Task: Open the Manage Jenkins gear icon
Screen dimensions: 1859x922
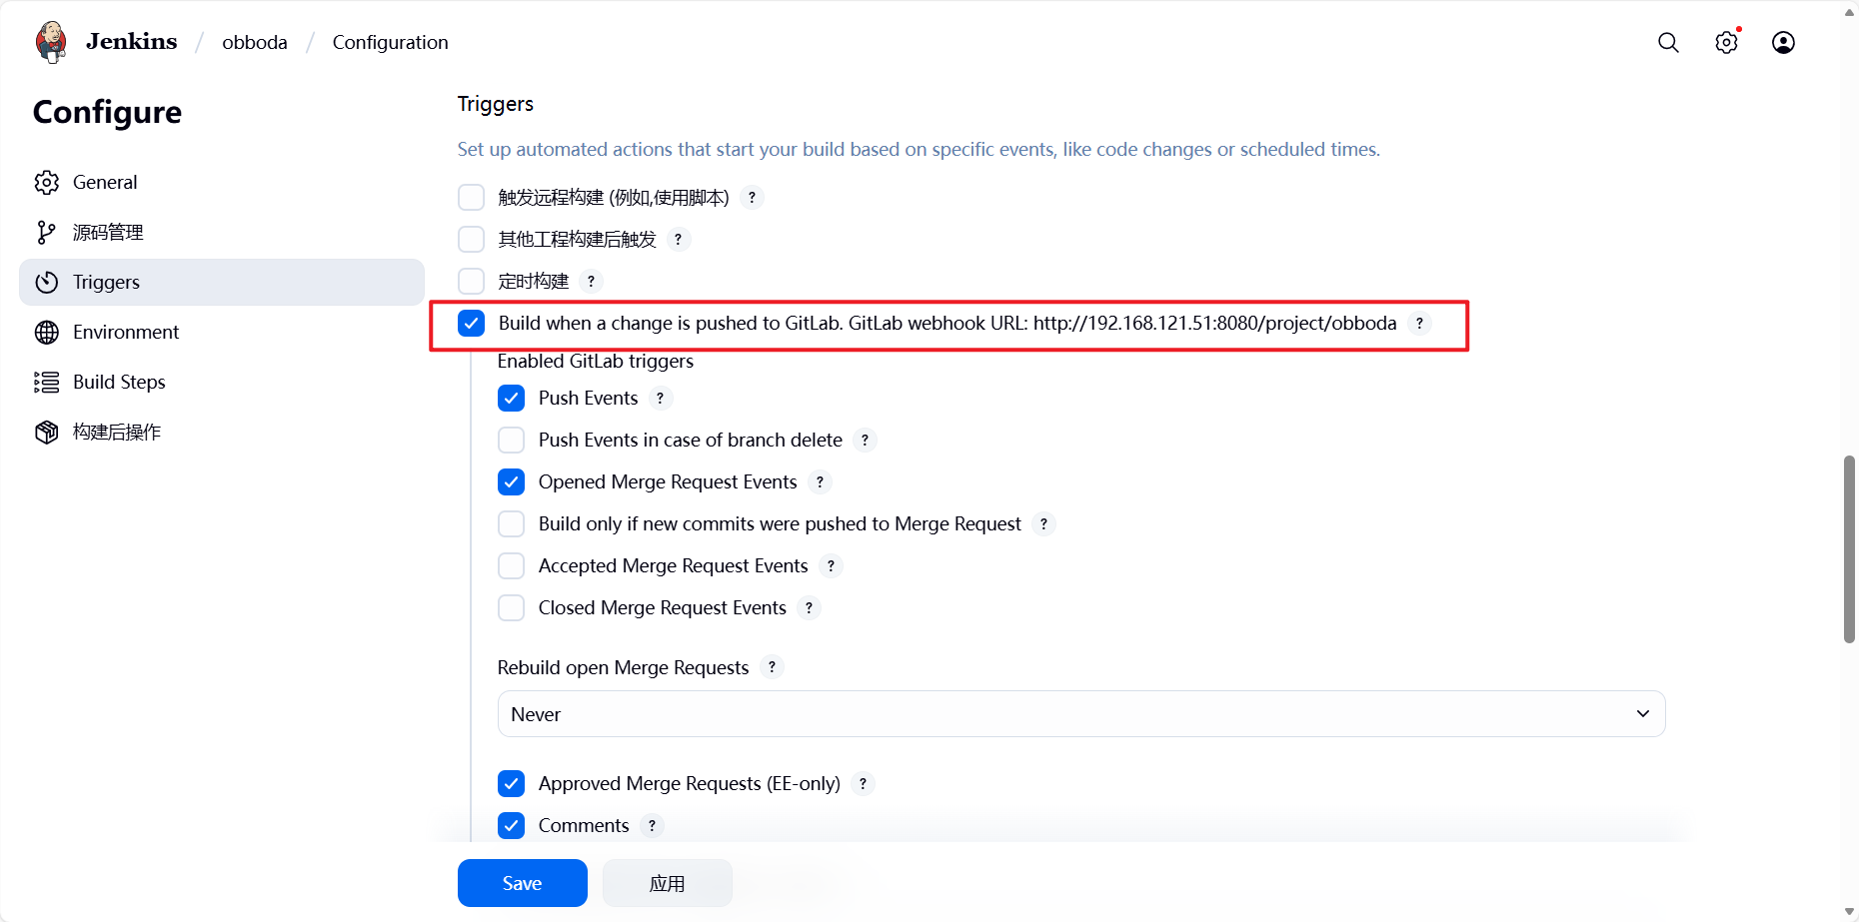Action: point(1726,42)
